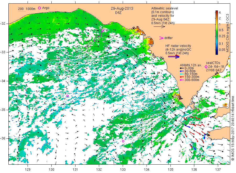Click the cyan 80-150m ANMN arrow
Viewport: 236px width, 173px height.
[182, 74]
